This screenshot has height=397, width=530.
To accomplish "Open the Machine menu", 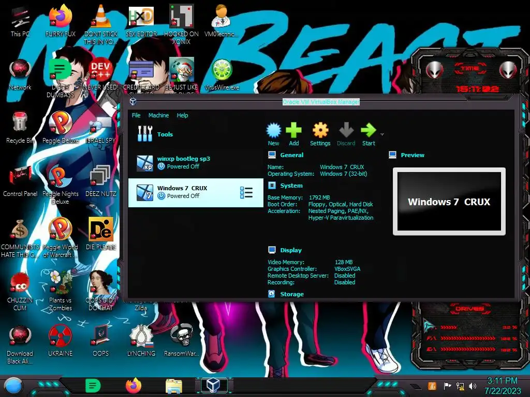I will coord(158,115).
